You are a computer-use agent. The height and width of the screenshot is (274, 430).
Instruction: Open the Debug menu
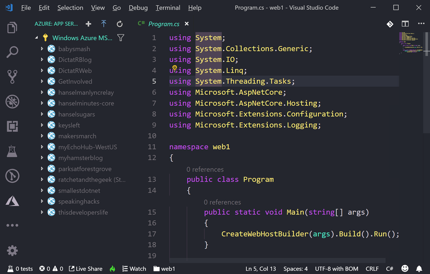pos(138,8)
